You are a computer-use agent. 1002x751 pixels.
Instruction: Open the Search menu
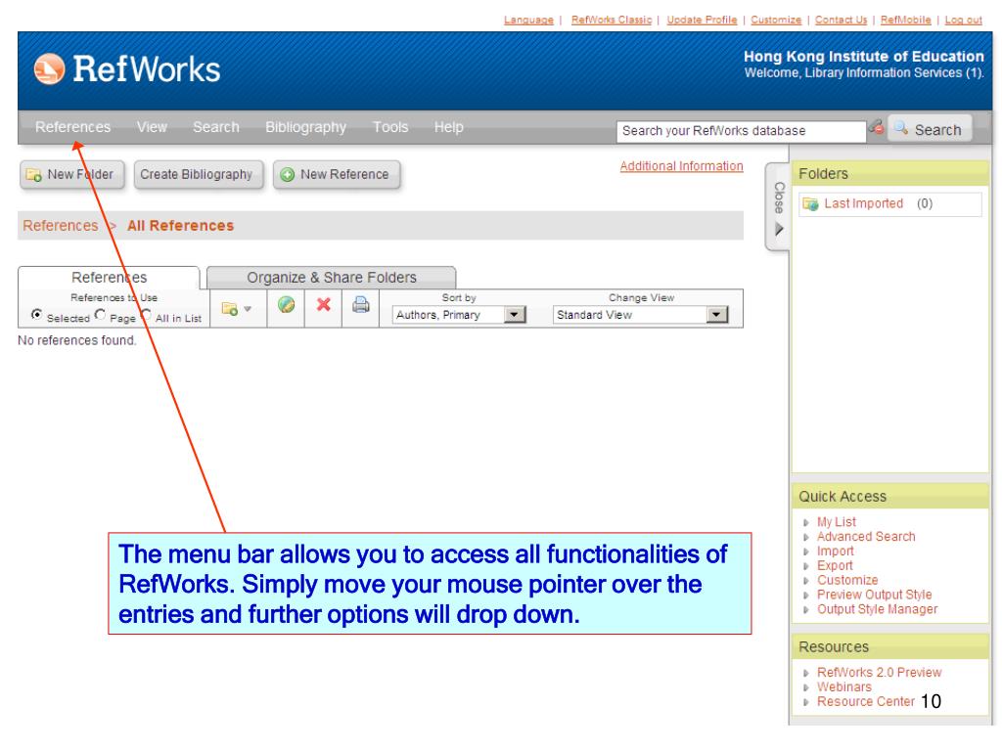coord(216,127)
